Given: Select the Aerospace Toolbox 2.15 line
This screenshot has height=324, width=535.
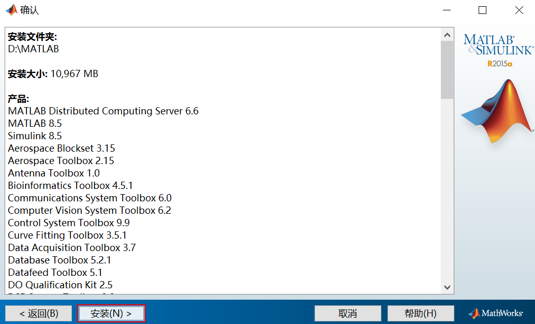Looking at the screenshot, I should [61, 160].
